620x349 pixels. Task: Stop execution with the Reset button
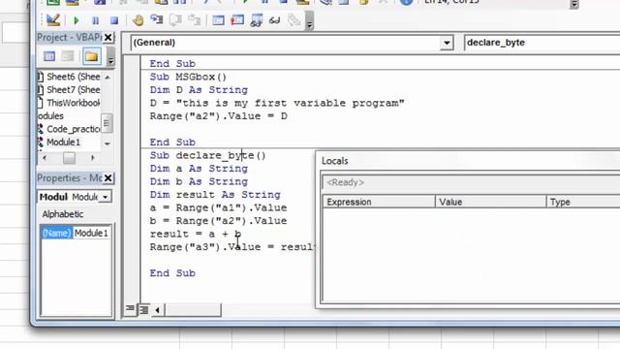tap(114, 20)
